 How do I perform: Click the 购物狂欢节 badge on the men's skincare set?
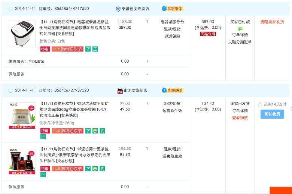tap(68, 169)
